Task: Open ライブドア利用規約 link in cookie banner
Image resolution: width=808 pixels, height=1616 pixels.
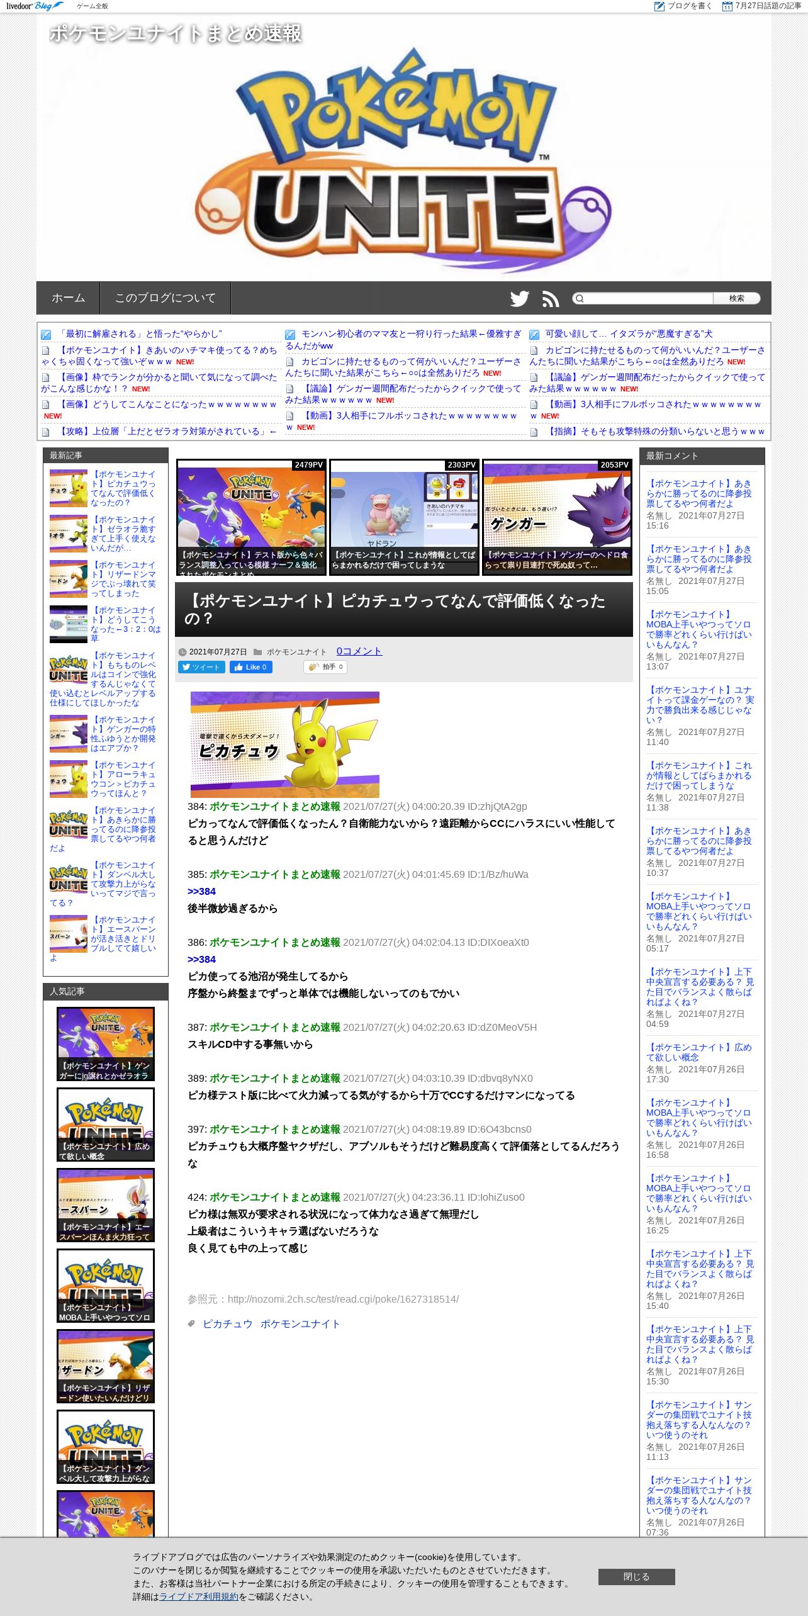Action: (199, 1596)
